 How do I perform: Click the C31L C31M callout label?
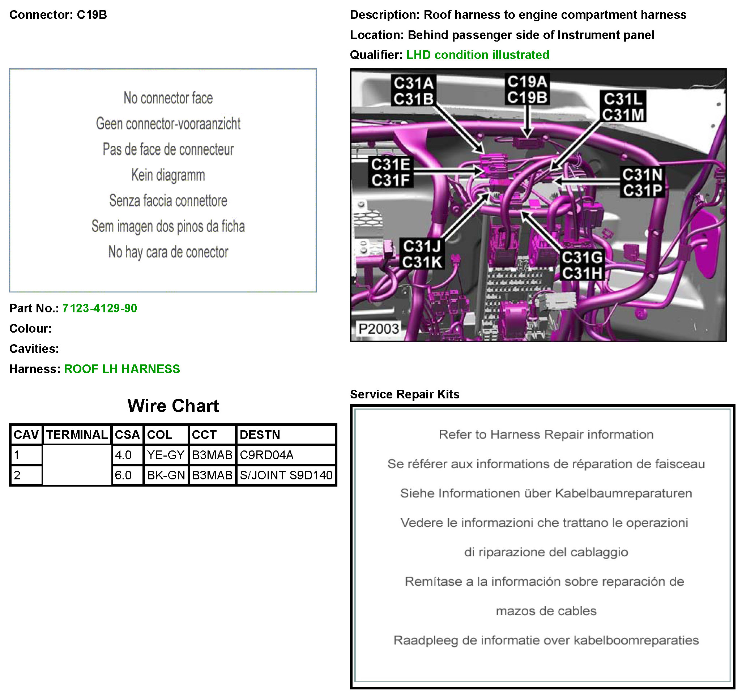tap(623, 107)
